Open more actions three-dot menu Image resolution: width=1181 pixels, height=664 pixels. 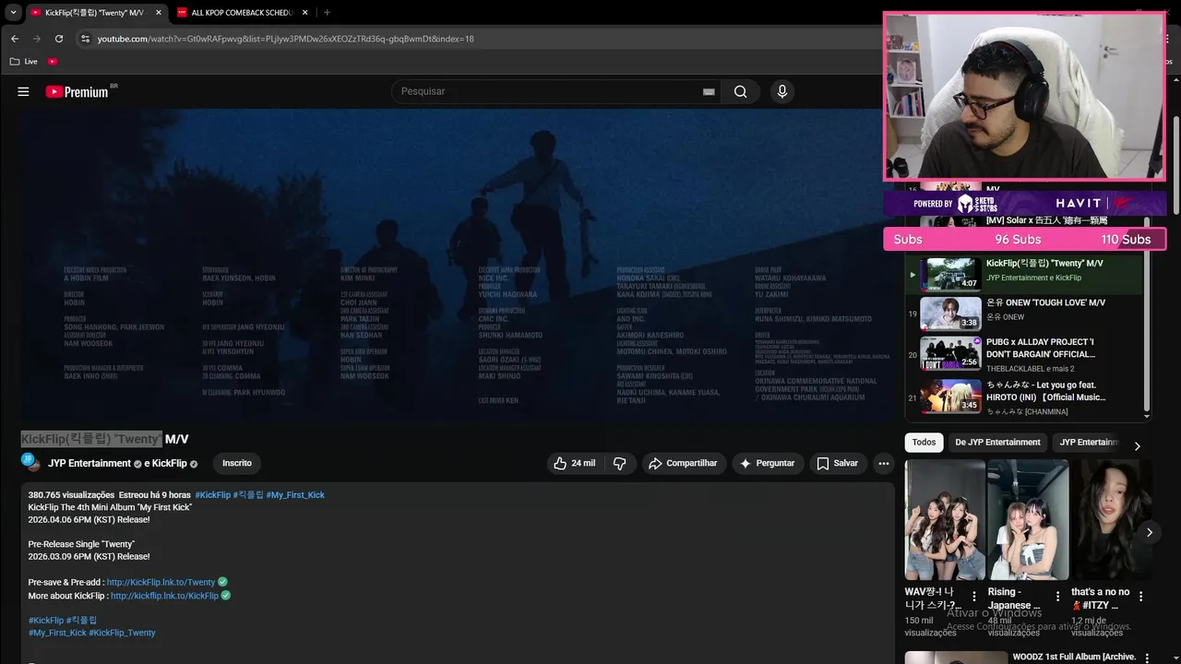click(x=883, y=463)
